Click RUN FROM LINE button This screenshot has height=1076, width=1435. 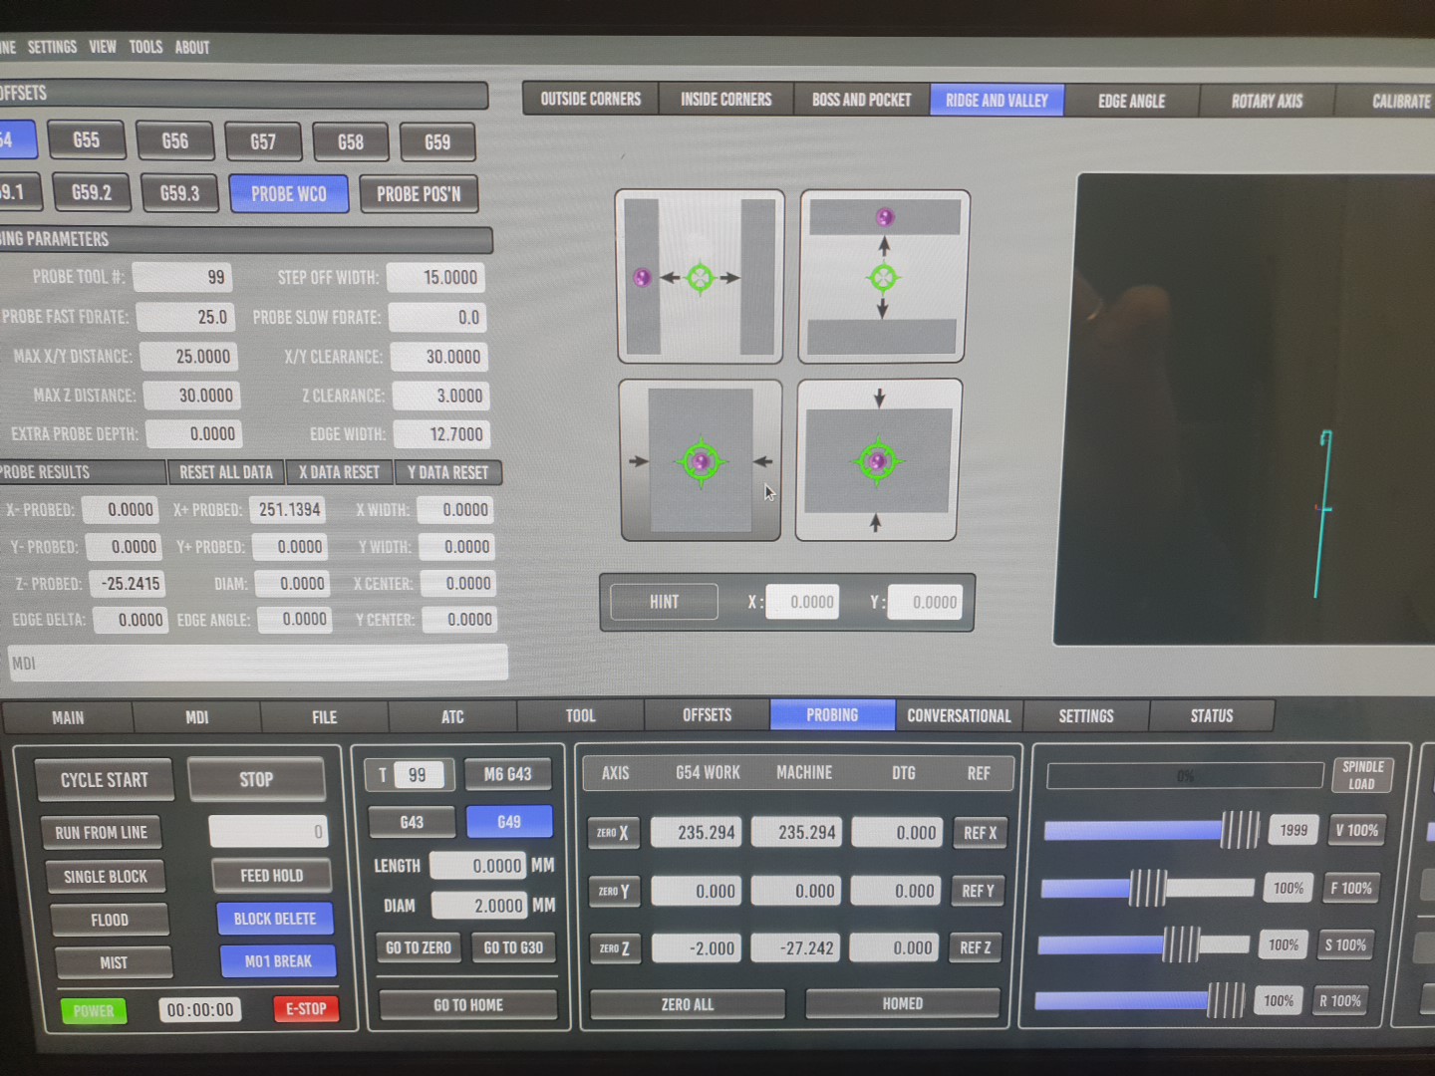pos(101,832)
